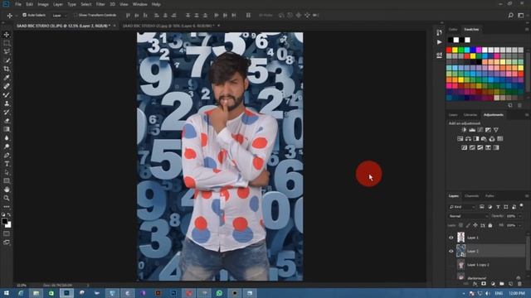Switch to the Channels tab
531x298 pixels.
472,196
